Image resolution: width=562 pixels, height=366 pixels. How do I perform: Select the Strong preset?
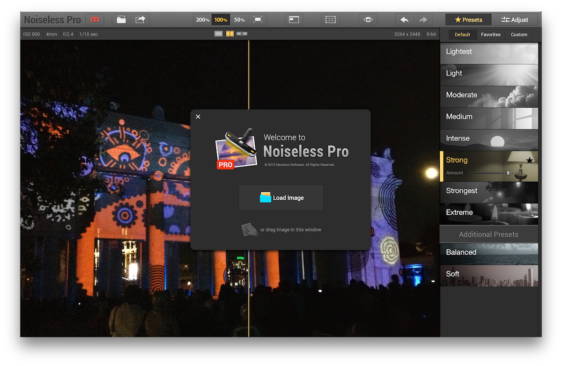click(x=489, y=166)
